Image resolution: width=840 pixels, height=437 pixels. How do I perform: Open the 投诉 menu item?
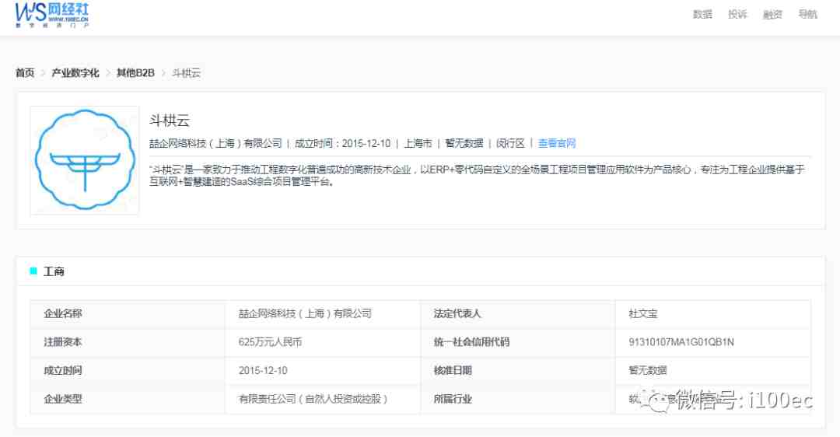pyautogui.click(x=737, y=15)
